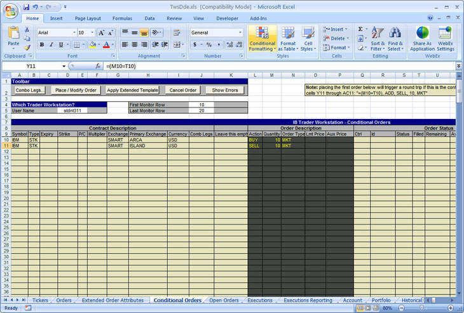Open Font dialog launcher
The image size is (464, 313).
(113, 56)
